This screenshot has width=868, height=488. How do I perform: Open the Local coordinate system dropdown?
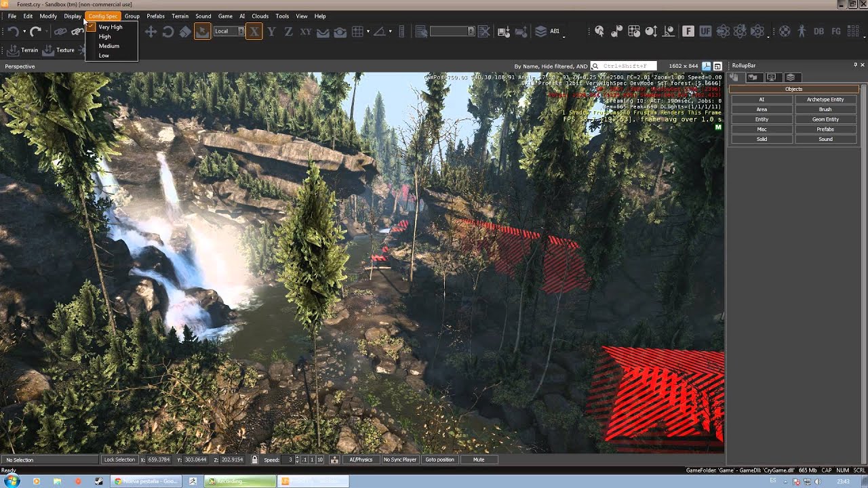point(229,31)
